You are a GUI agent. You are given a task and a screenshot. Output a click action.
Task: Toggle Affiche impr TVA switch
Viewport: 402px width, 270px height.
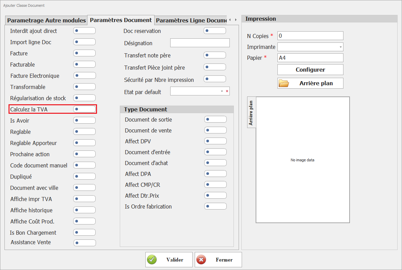84,199
